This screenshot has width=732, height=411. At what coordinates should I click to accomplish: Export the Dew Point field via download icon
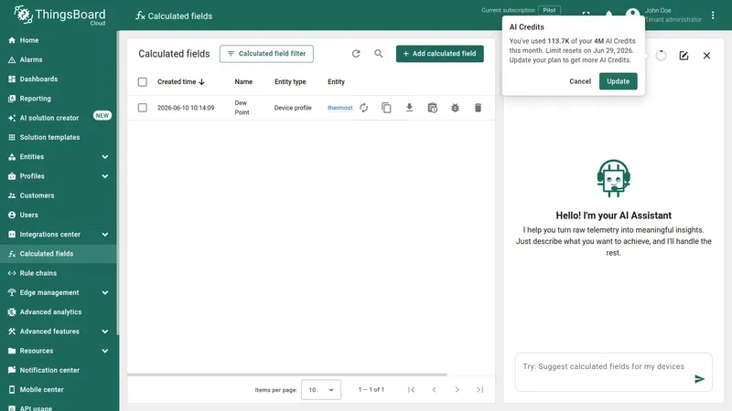tap(409, 108)
